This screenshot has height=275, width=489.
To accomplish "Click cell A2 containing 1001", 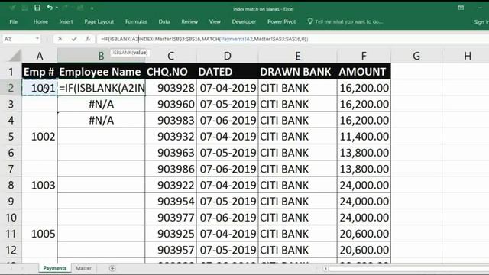I will (x=40, y=88).
